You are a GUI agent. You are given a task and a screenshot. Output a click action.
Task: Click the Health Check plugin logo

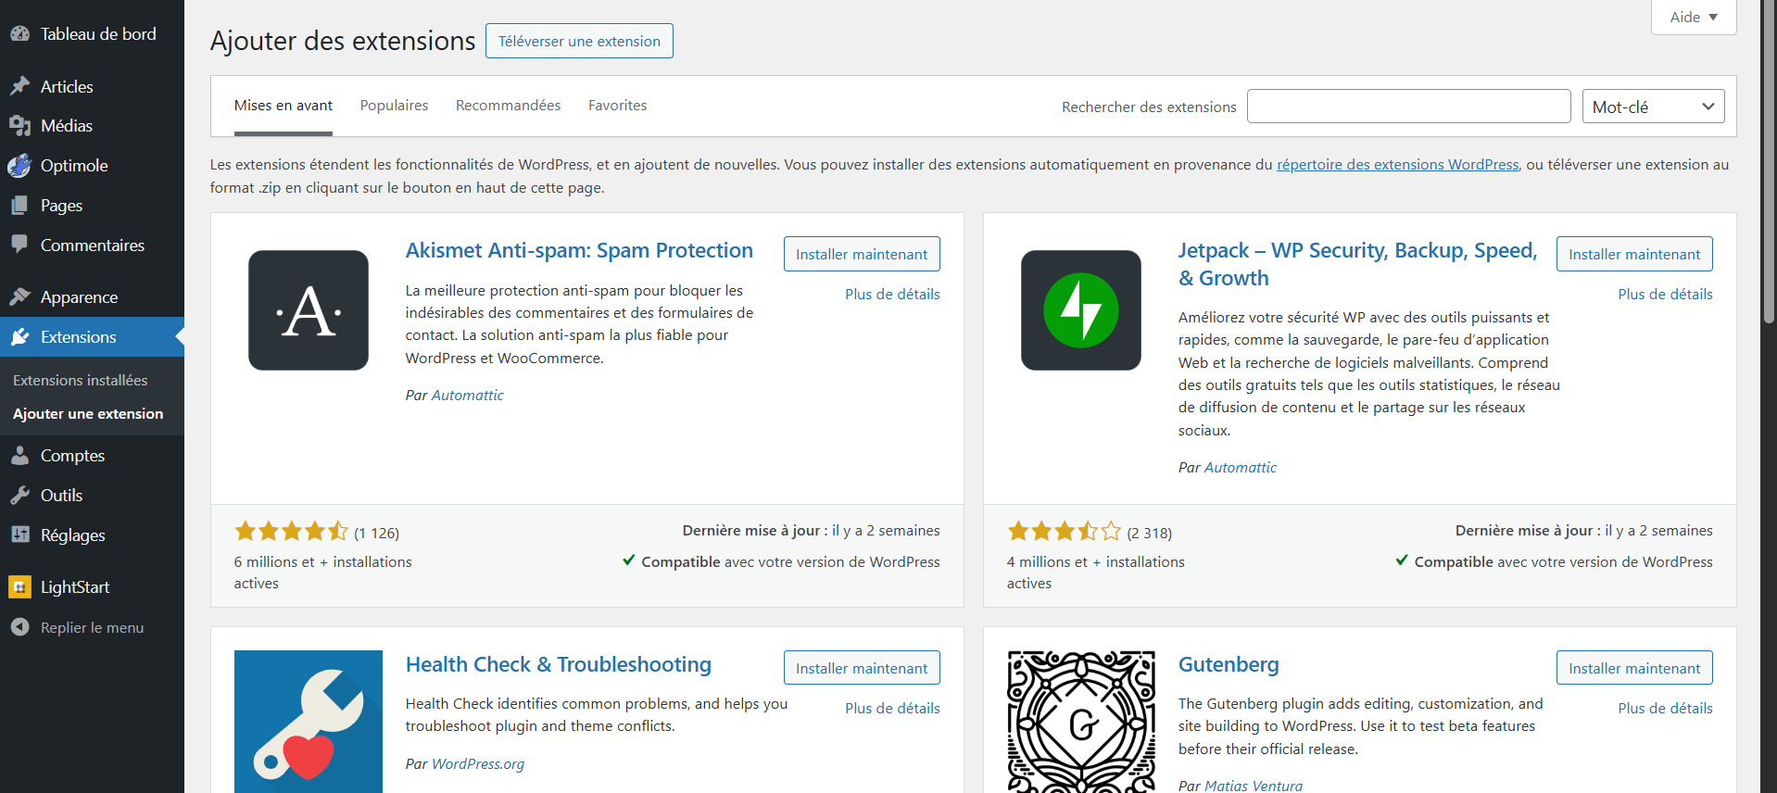point(309,722)
